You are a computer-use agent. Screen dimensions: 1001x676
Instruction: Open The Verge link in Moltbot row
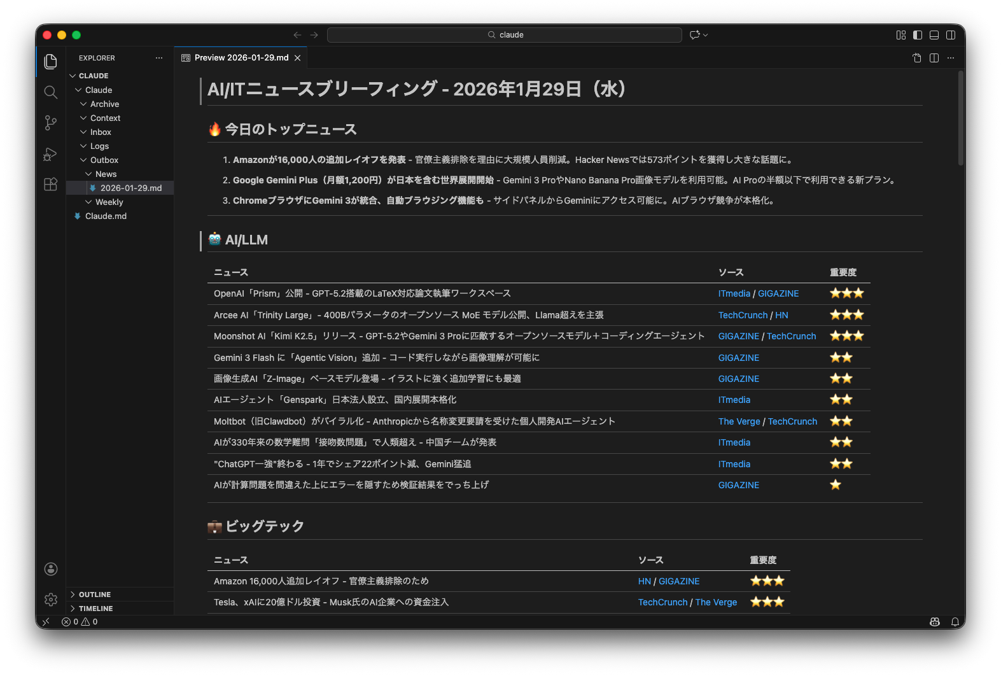pyautogui.click(x=739, y=421)
